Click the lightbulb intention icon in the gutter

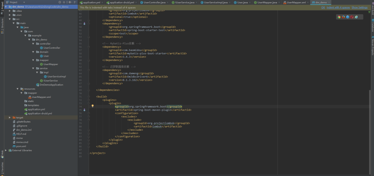tap(92, 106)
